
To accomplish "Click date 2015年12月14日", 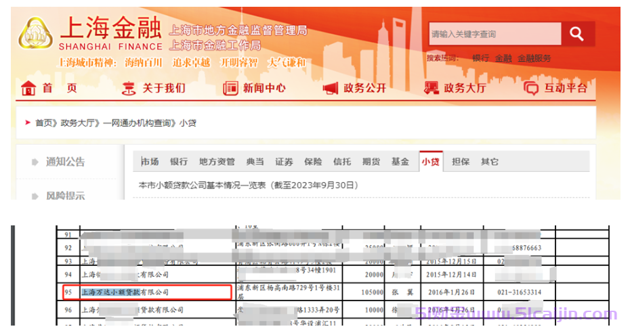I will (x=451, y=275).
